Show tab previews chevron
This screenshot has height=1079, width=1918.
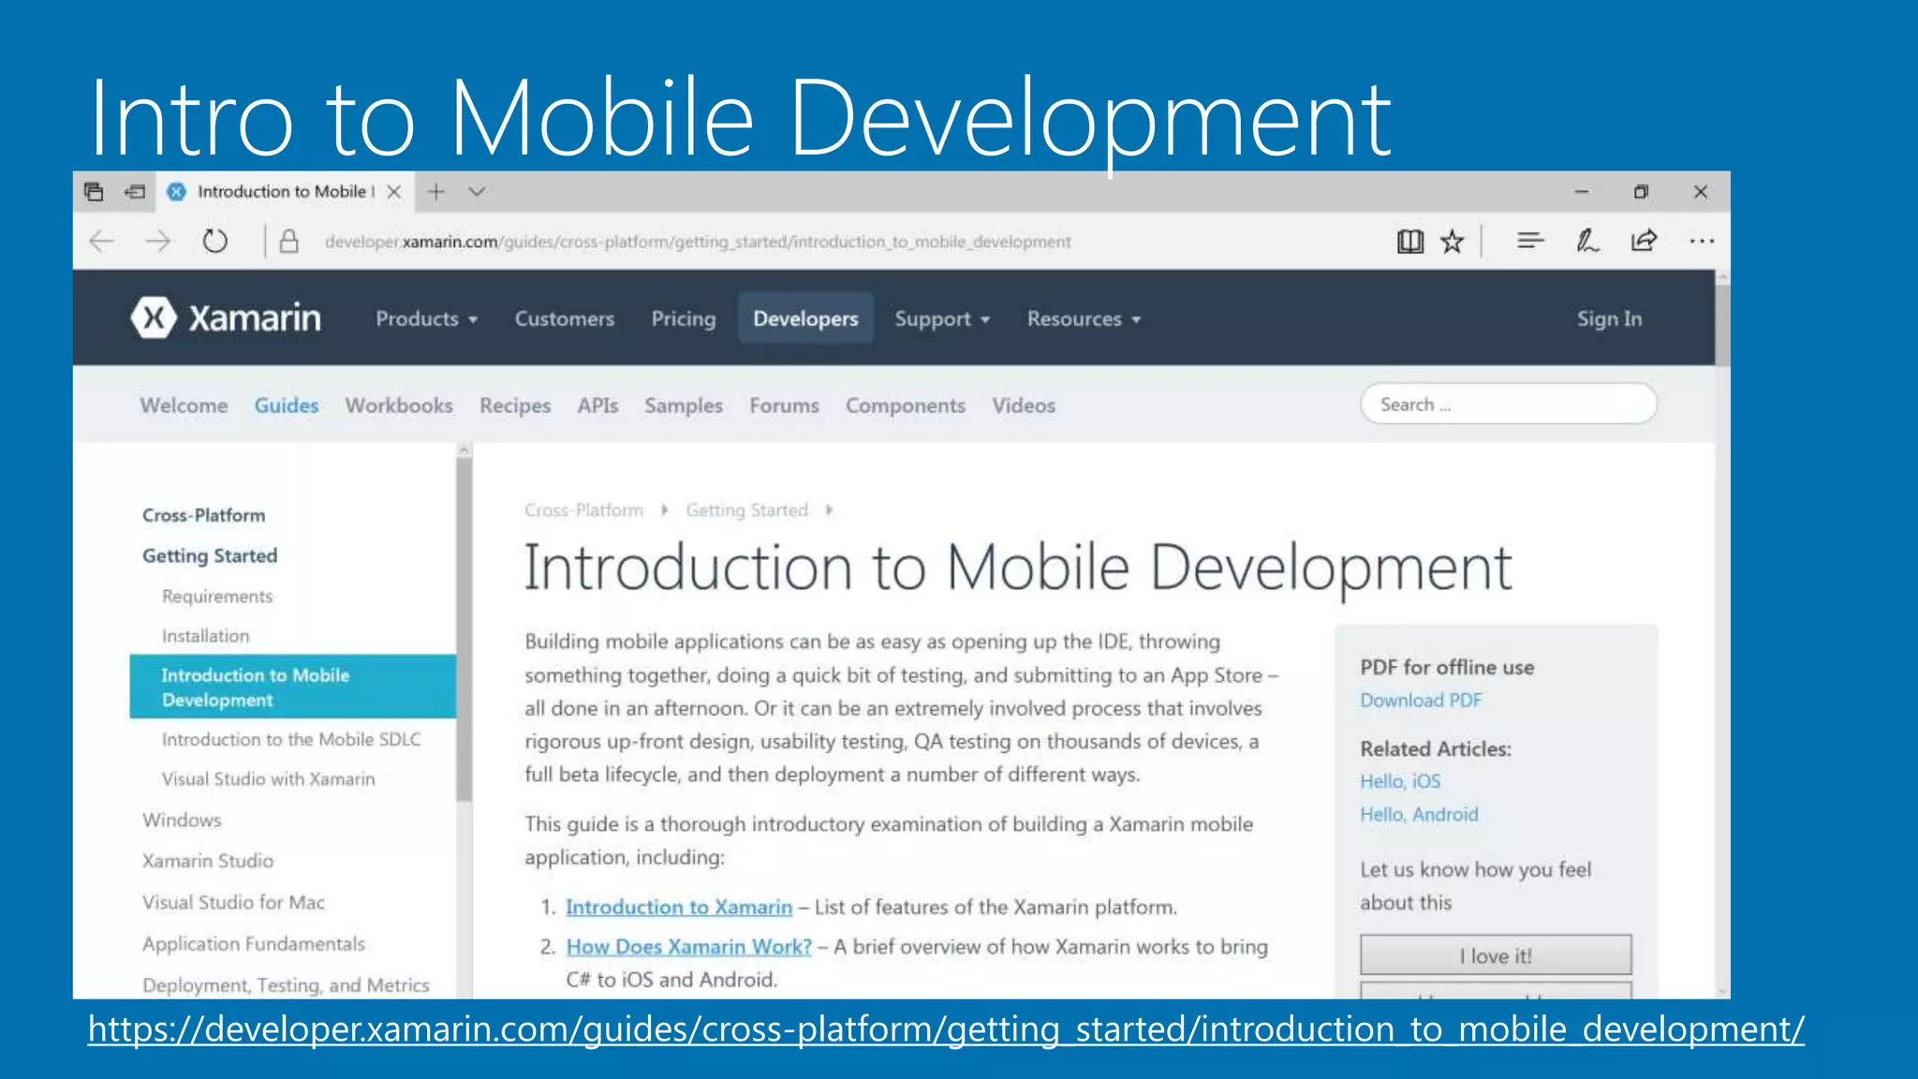(x=477, y=192)
